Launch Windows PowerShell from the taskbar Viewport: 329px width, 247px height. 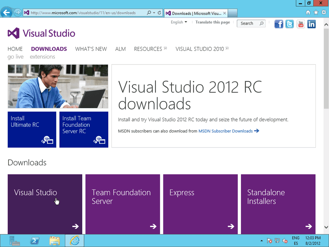(35, 241)
